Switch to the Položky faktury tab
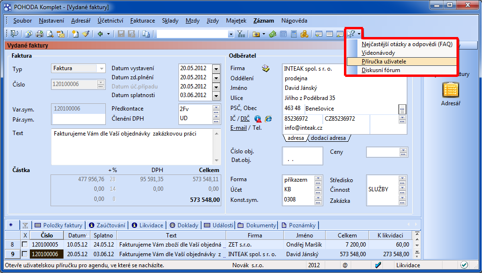This screenshot has height=273, width=482. click(x=58, y=225)
